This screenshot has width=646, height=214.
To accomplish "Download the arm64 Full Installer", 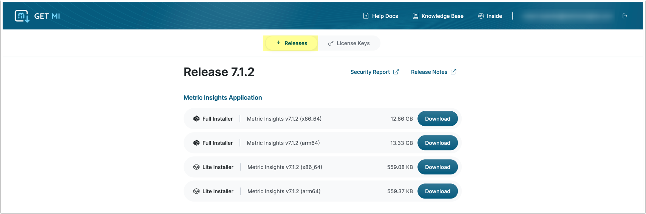I will pyautogui.click(x=437, y=143).
